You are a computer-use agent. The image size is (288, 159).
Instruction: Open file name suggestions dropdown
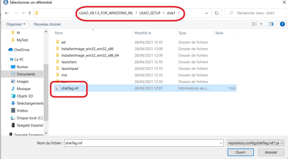tap(221, 143)
